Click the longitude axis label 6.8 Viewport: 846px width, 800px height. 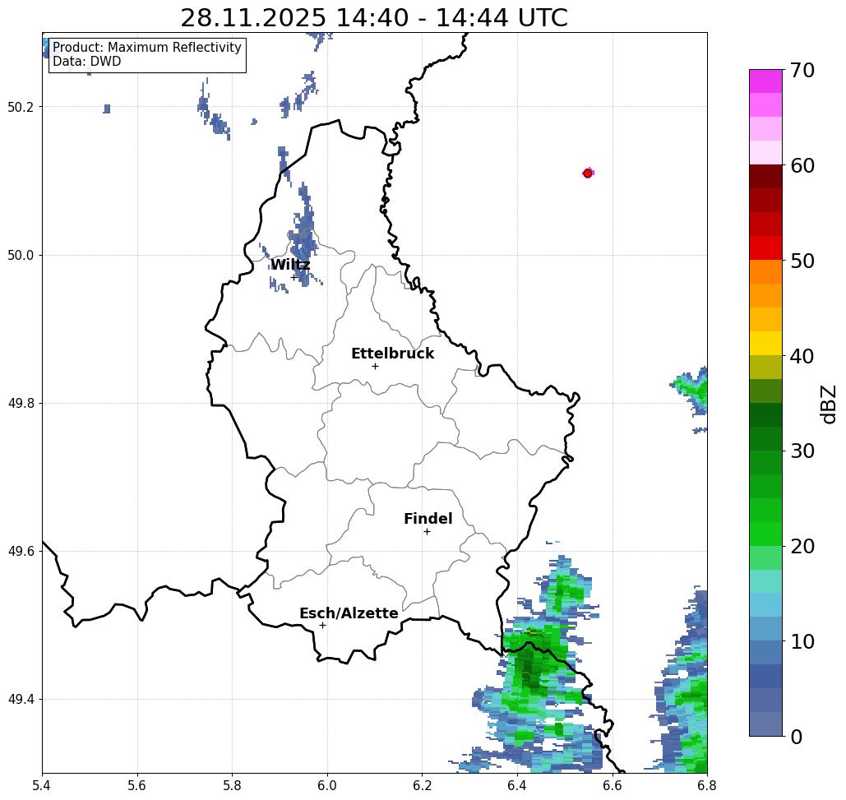[707, 785]
